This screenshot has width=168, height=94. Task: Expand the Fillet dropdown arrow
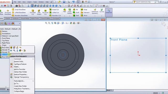pos(65,16)
